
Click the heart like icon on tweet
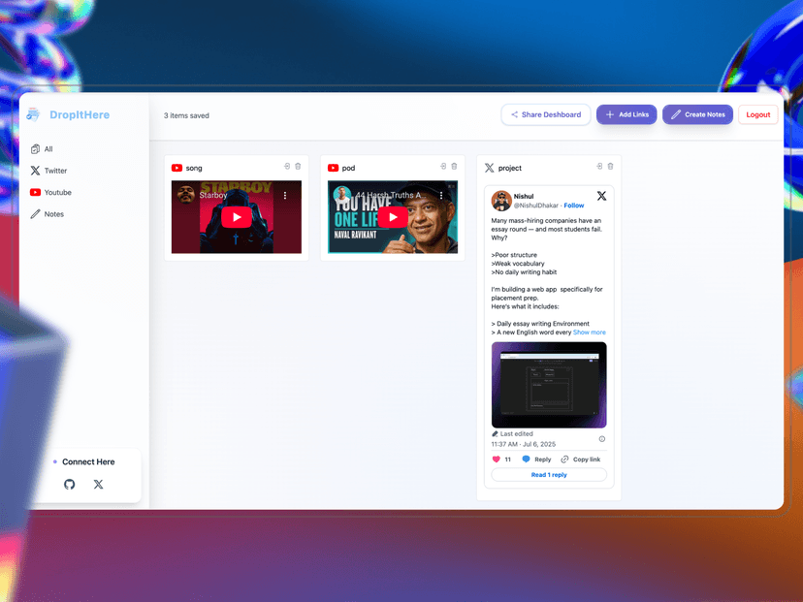click(497, 459)
